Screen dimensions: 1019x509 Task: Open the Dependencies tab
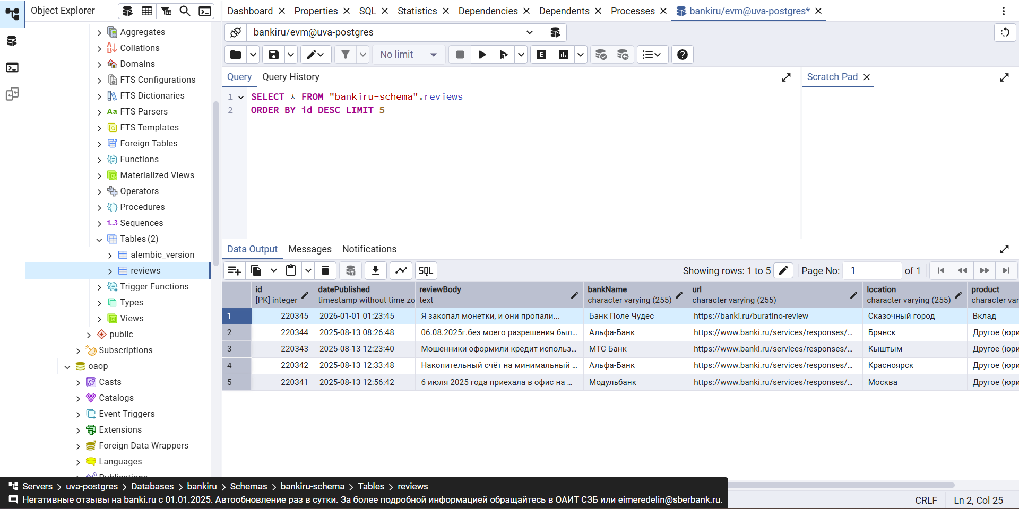[x=488, y=11]
